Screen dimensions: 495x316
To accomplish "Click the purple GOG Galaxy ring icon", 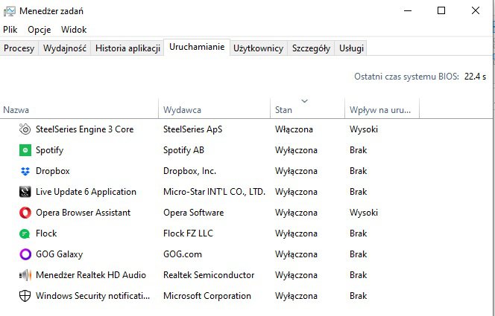I will 25,254.
